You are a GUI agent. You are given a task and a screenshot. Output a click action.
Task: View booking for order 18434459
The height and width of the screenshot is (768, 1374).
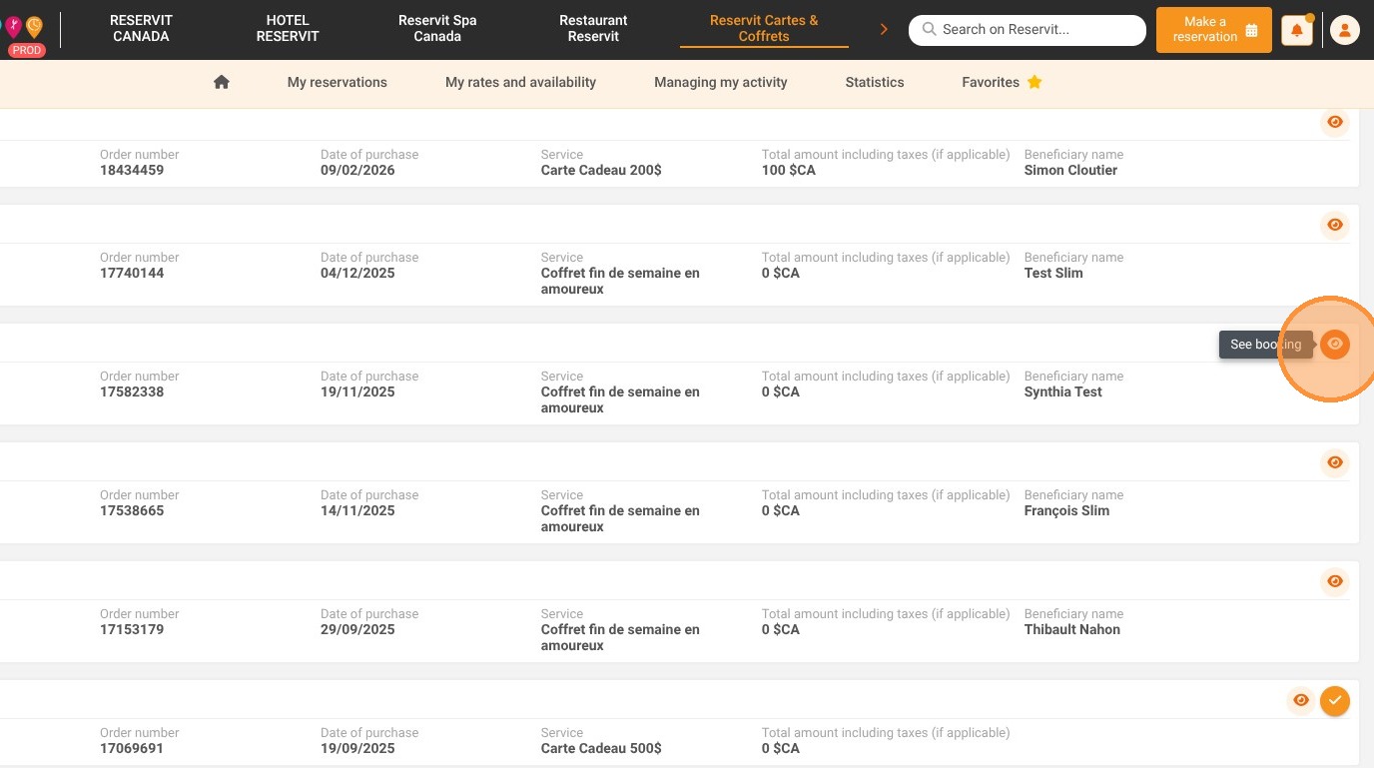[x=1335, y=122]
